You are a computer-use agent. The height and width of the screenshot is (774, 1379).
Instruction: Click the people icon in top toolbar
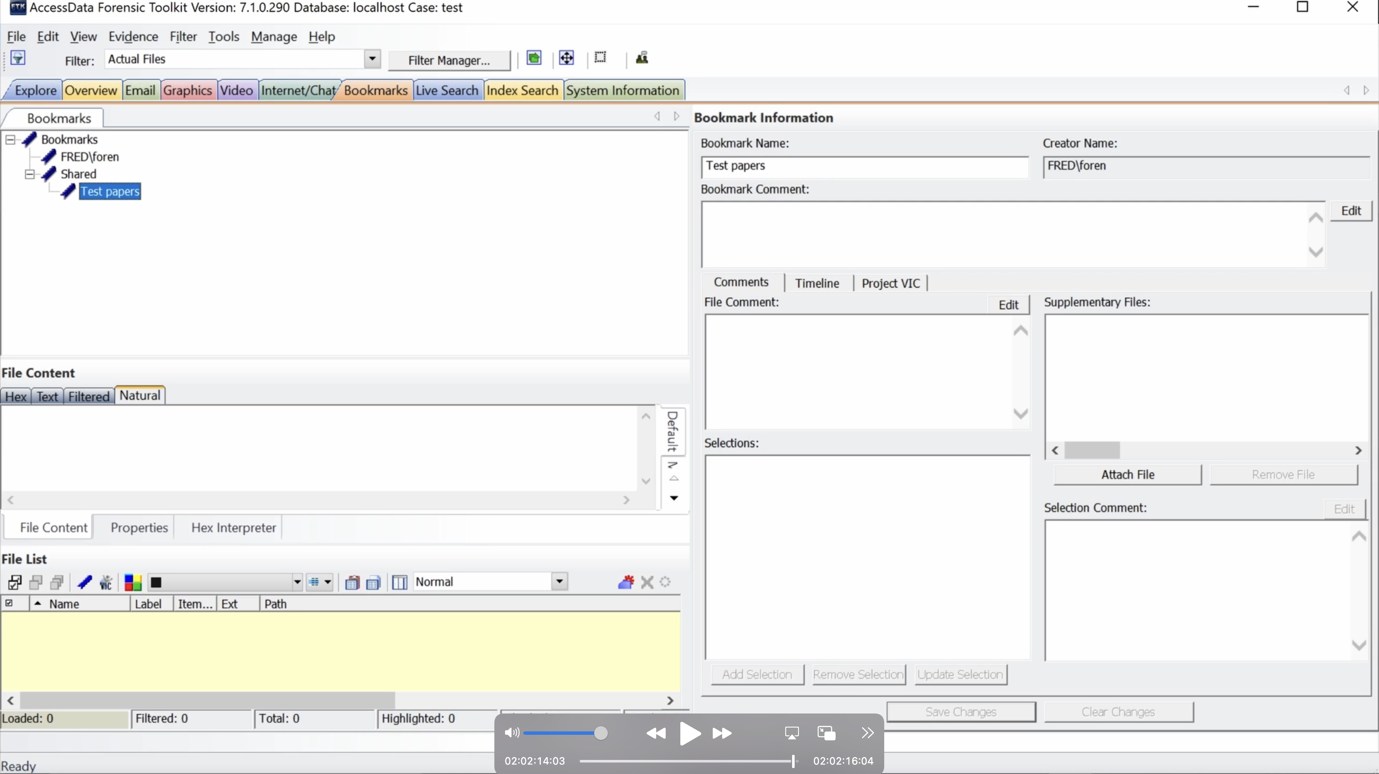click(642, 58)
